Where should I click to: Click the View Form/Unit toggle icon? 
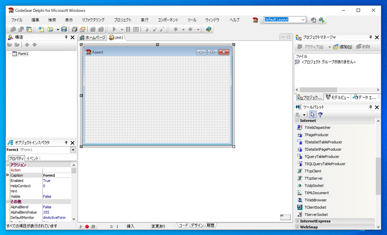(29, 30)
